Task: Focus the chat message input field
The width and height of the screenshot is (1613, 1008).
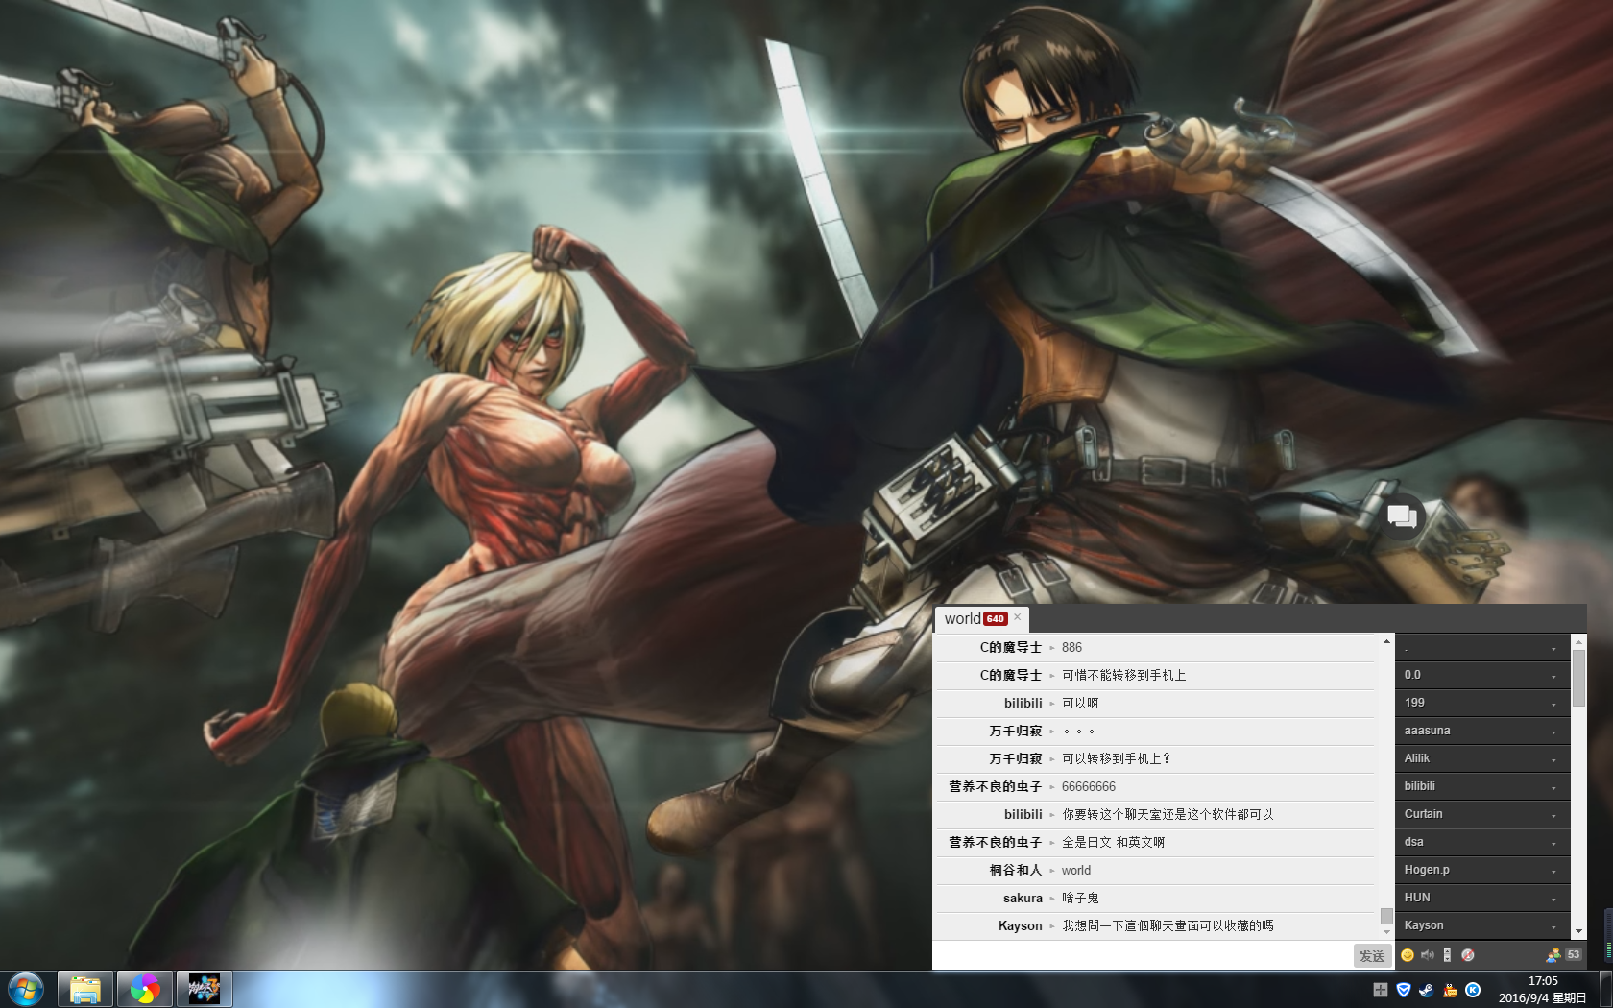Action: 1143,956
